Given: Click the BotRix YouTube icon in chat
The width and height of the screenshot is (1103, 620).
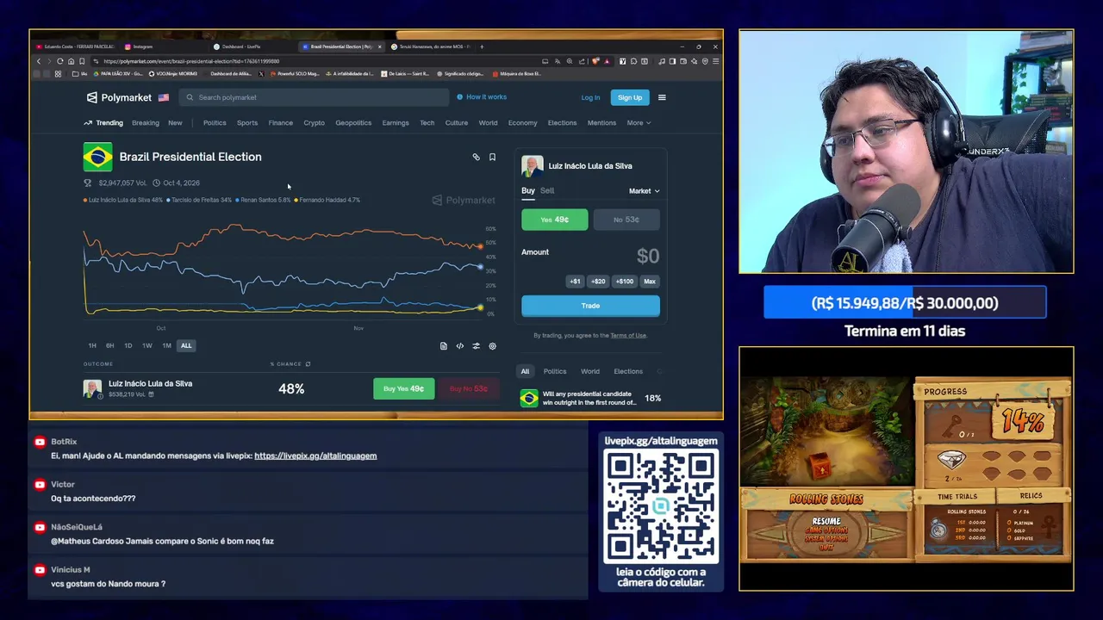Looking at the screenshot, I should click(40, 442).
